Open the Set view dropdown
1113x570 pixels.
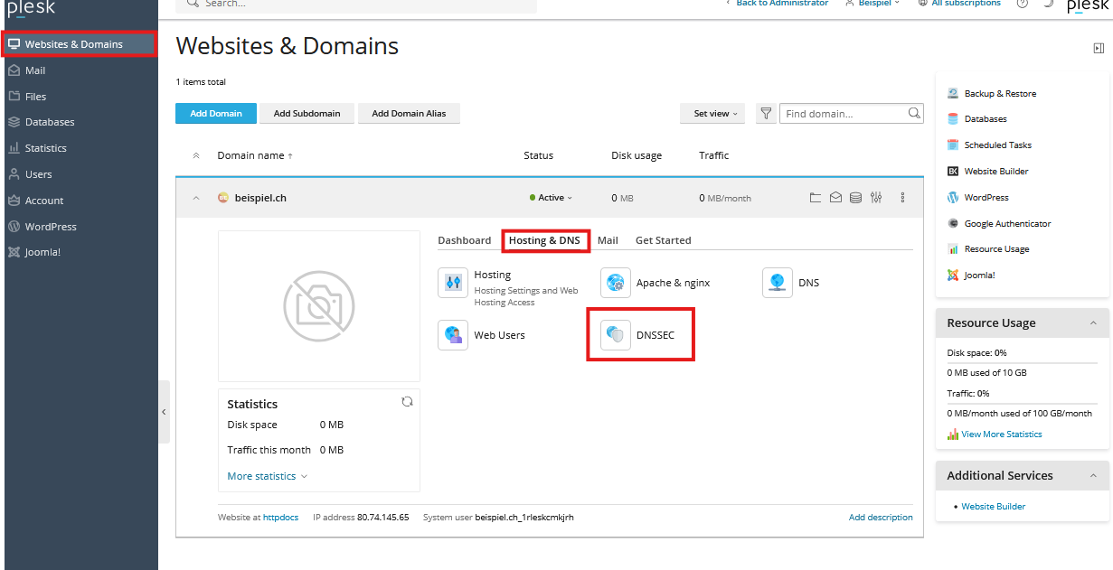point(712,114)
